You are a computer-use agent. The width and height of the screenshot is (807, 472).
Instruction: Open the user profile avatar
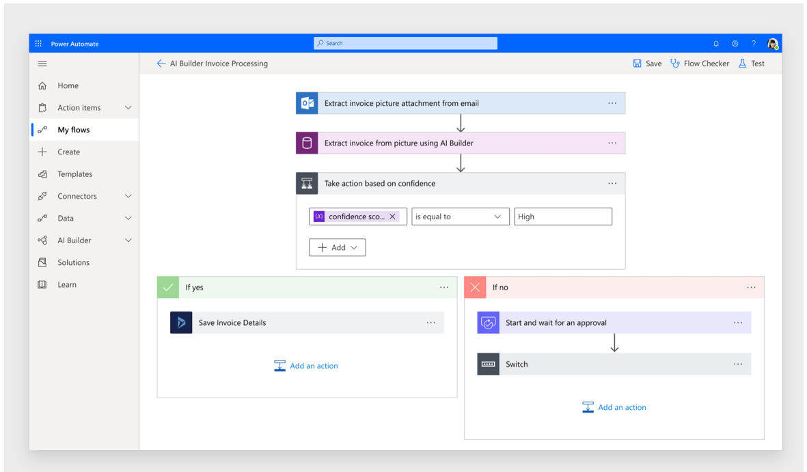point(773,44)
